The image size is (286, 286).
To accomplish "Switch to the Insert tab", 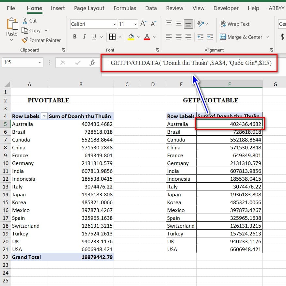I will coord(58,8).
